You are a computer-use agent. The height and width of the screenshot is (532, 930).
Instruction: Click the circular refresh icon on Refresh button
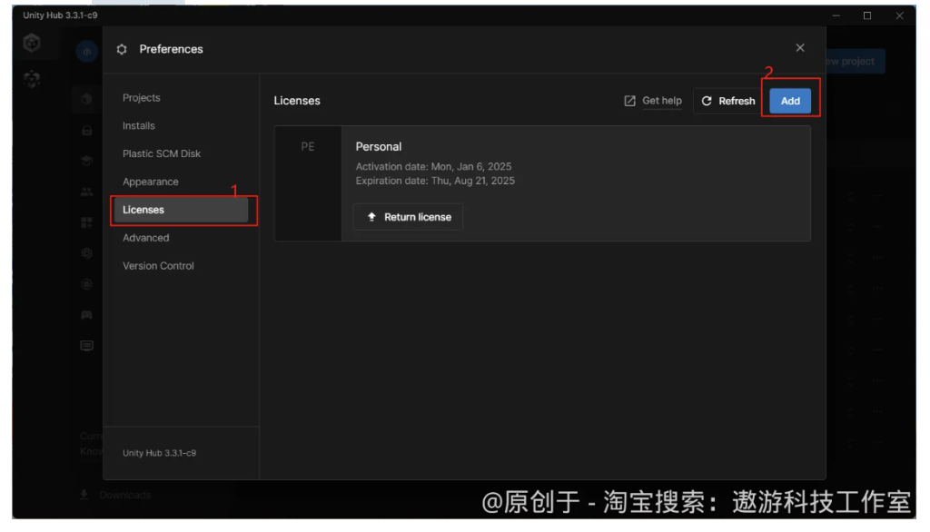(705, 101)
